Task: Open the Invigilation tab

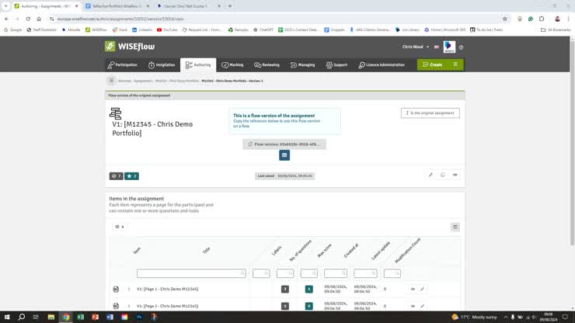Action: point(162,65)
